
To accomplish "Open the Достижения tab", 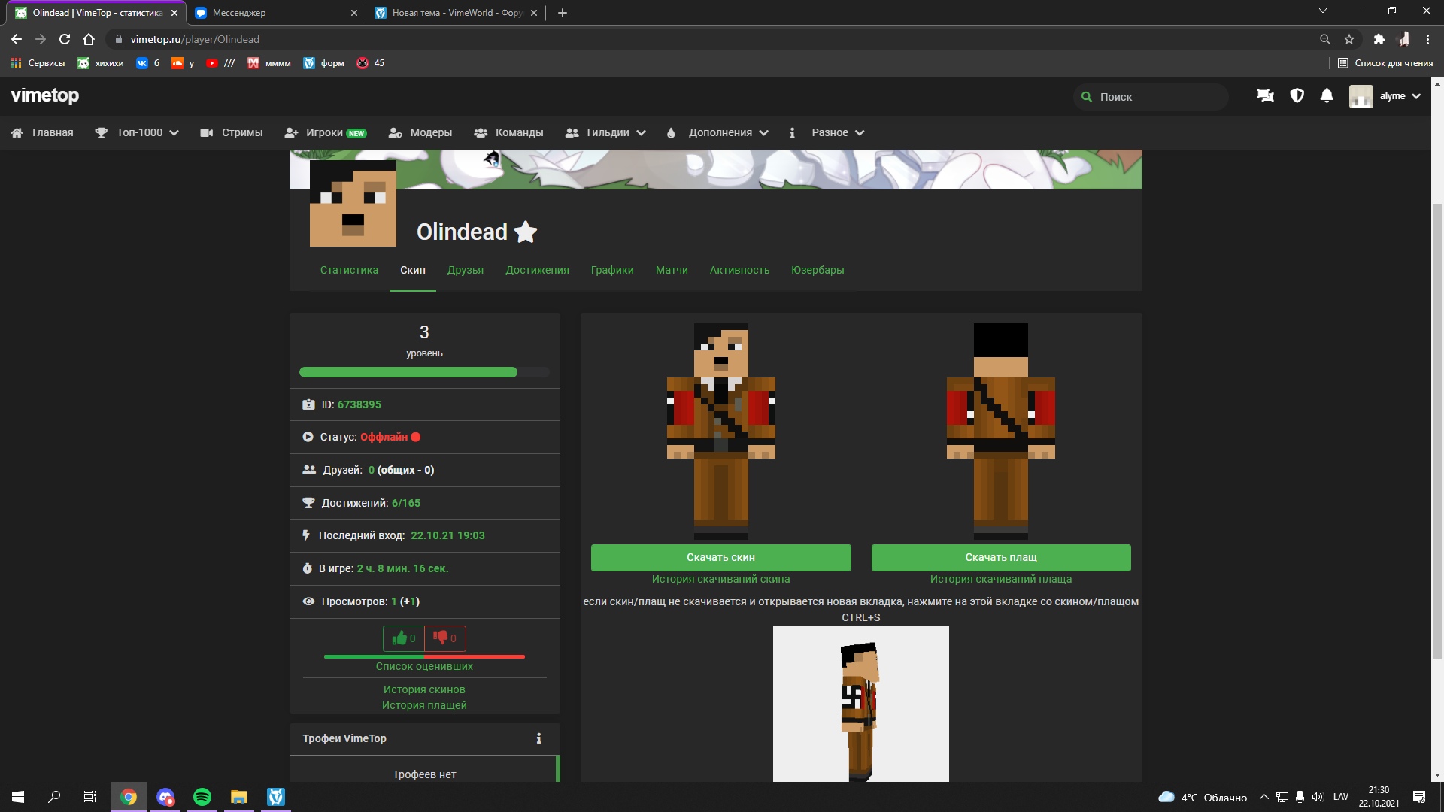I will tap(537, 270).
